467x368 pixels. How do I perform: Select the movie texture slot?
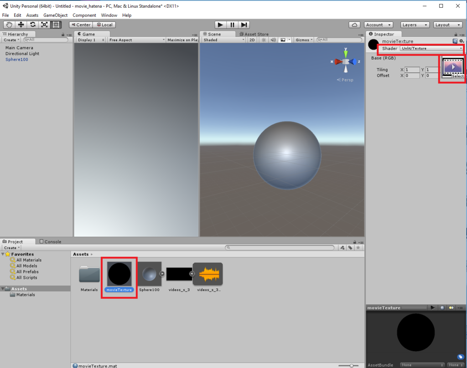pyautogui.click(x=453, y=68)
